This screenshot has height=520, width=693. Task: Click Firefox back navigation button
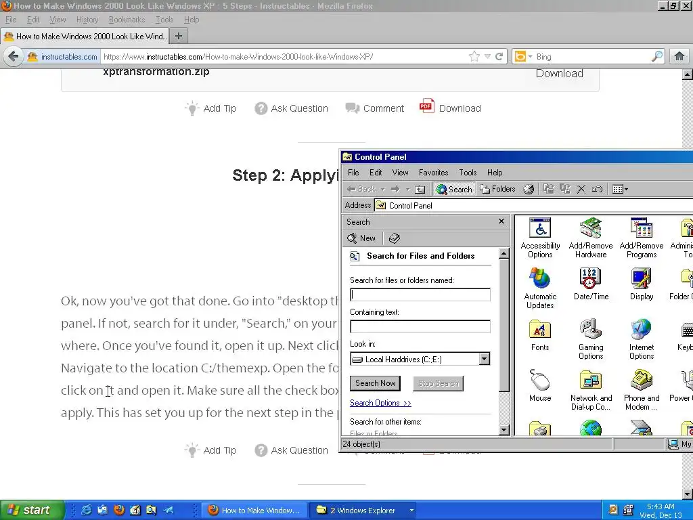(x=14, y=56)
